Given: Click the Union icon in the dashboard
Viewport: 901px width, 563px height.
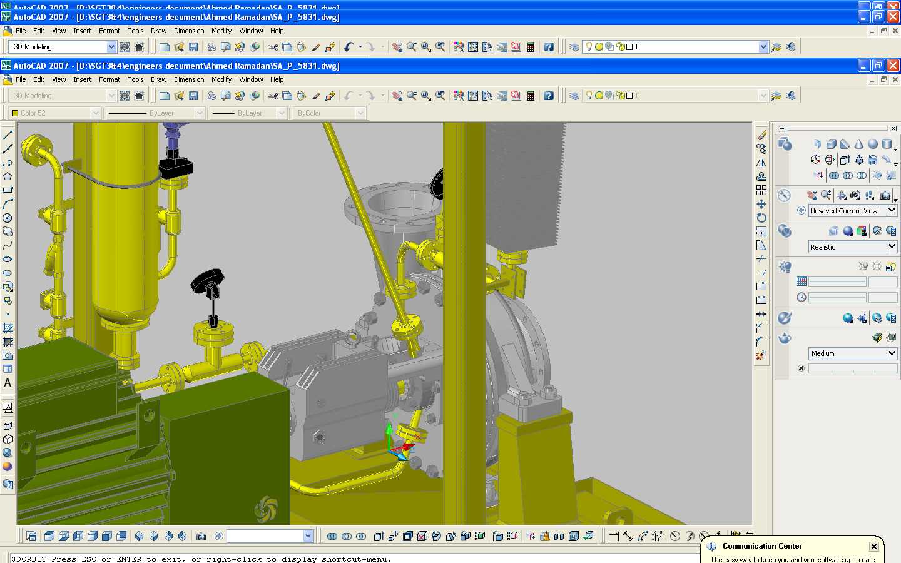Looking at the screenshot, I should point(834,176).
